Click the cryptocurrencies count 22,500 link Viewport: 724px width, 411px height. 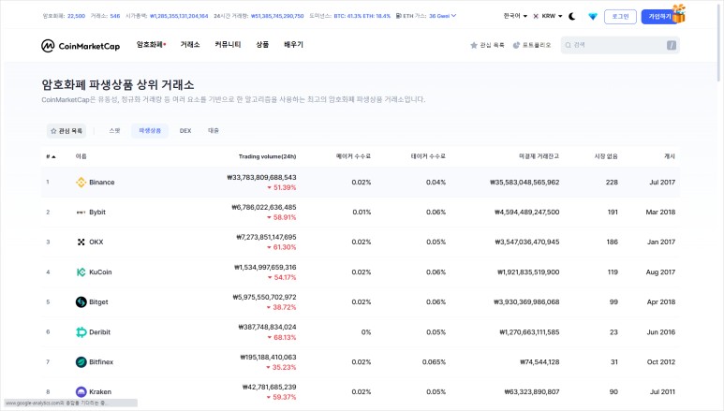point(76,16)
